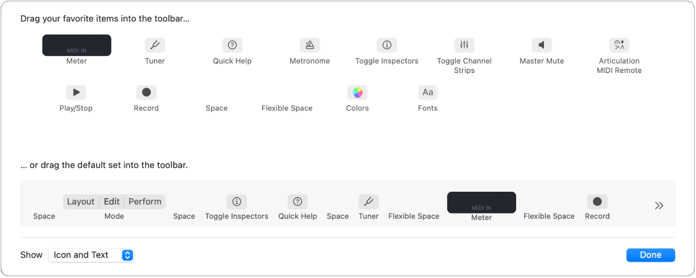
Task: Expand the default set overflow chevrons
Action: tap(659, 206)
